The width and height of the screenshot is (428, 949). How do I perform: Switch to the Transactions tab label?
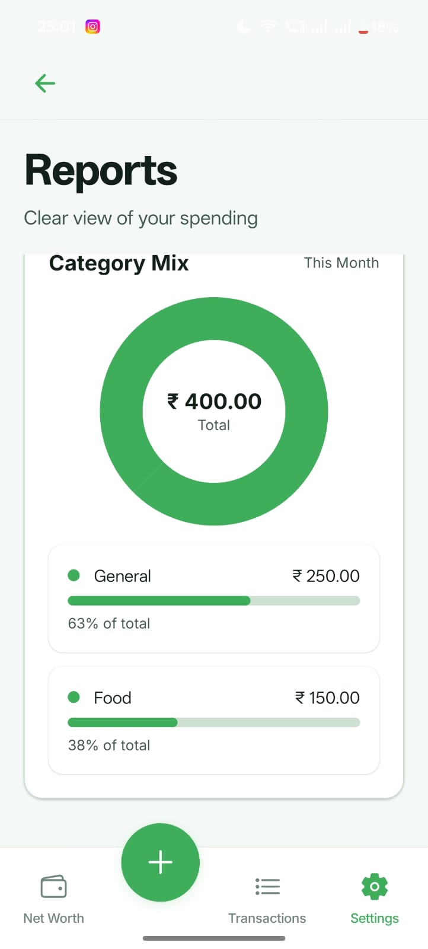[267, 918]
